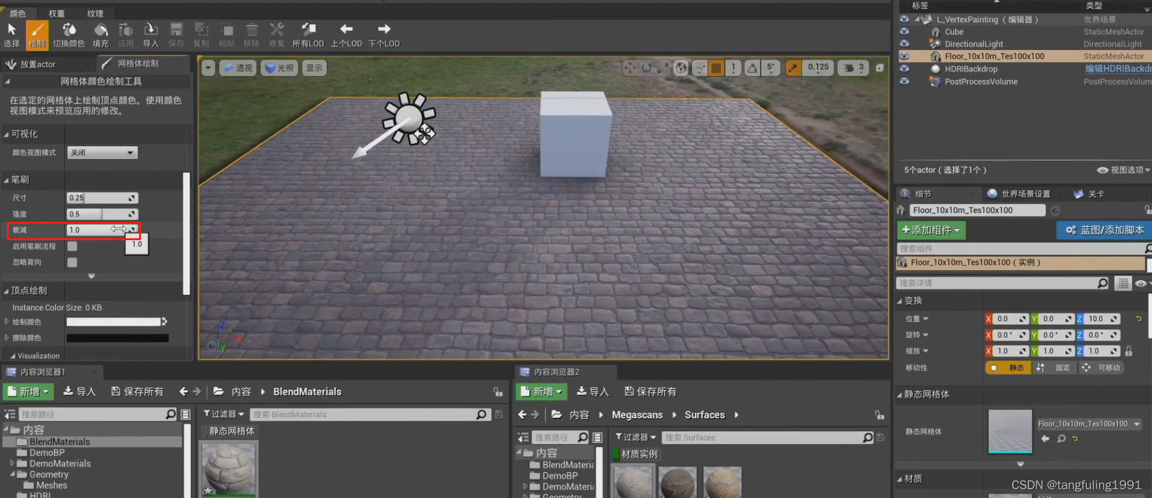Enable the 忽略背向 checkbox
Viewport: 1152px width, 498px height.
(72, 262)
